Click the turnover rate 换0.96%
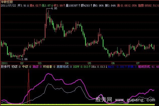Screen dimensions: 159x106 98,6
